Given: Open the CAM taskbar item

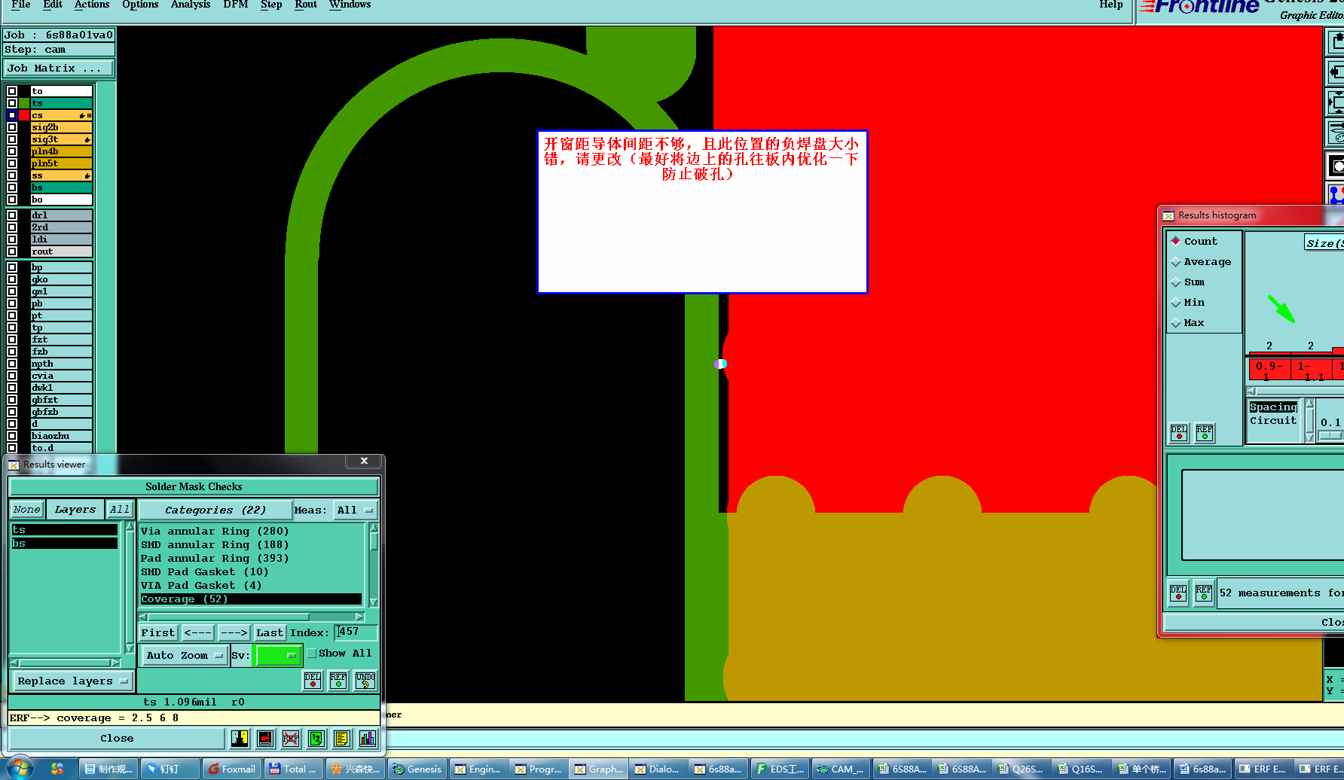Looking at the screenshot, I should pyautogui.click(x=841, y=769).
